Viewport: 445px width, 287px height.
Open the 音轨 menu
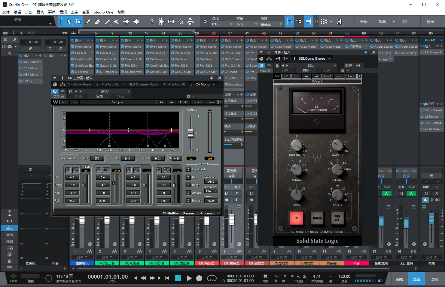tap(40, 12)
